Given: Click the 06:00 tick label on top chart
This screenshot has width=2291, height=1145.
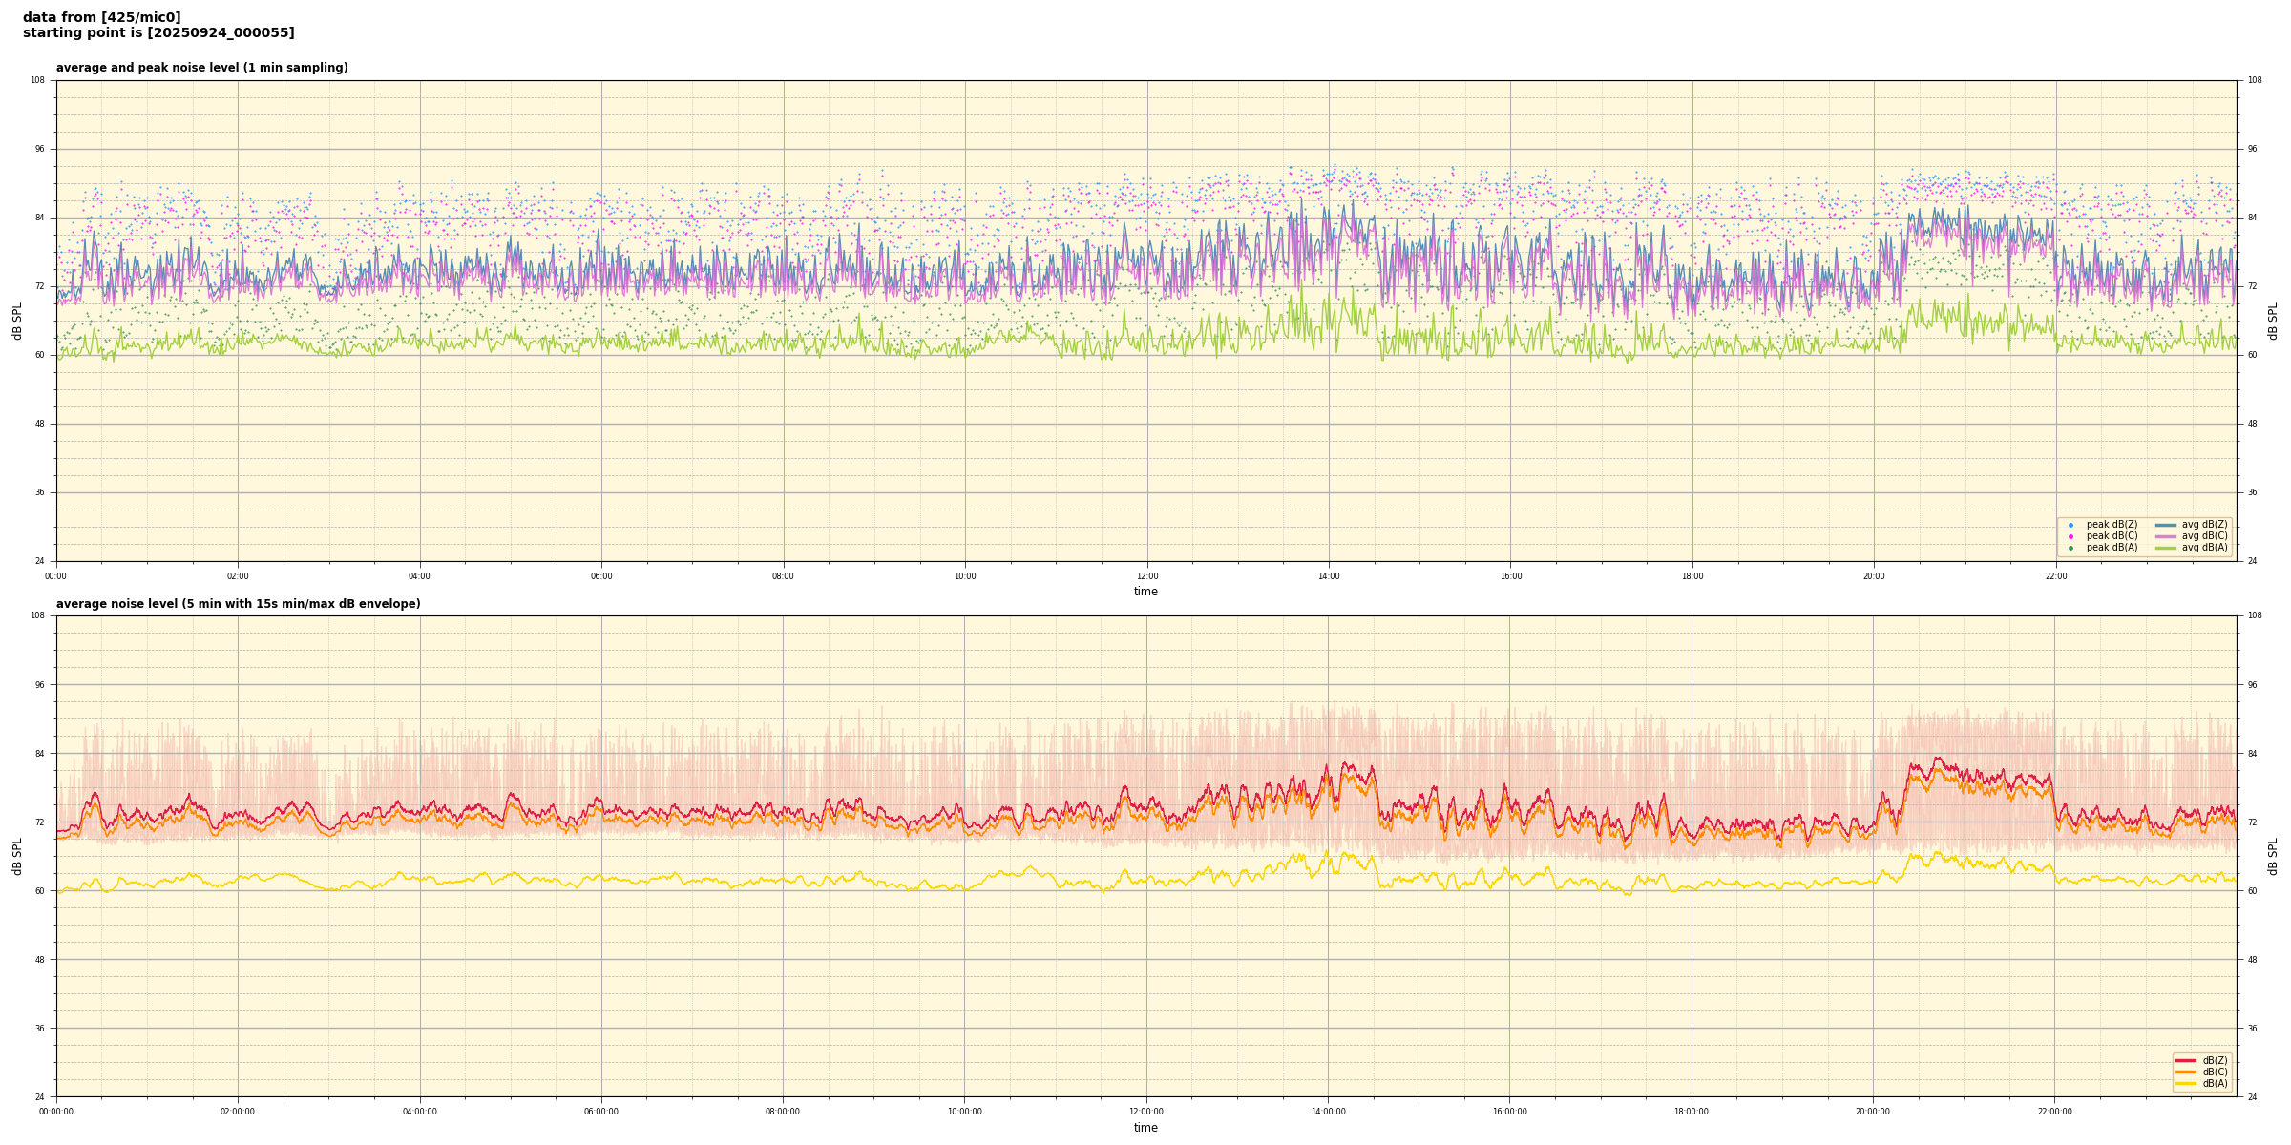Looking at the screenshot, I should click(x=601, y=576).
